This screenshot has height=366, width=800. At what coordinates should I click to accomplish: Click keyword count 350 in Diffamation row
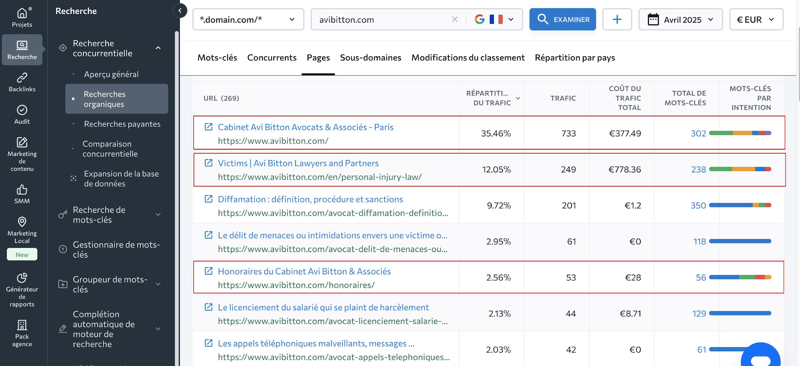(x=698, y=205)
